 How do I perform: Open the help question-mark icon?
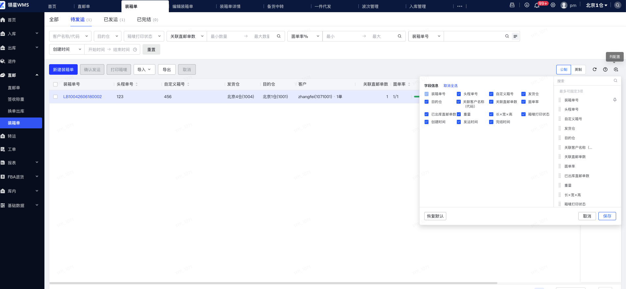click(x=605, y=69)
